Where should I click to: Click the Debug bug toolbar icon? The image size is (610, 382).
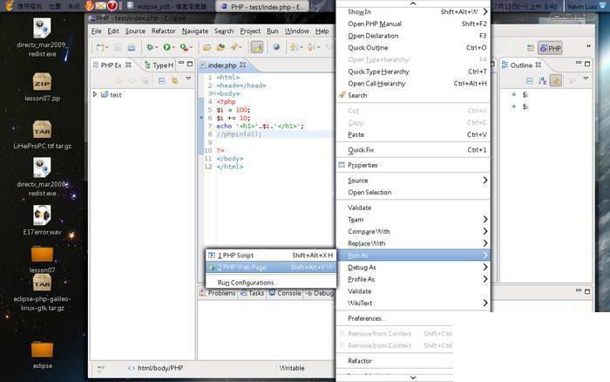pos(150,47)
